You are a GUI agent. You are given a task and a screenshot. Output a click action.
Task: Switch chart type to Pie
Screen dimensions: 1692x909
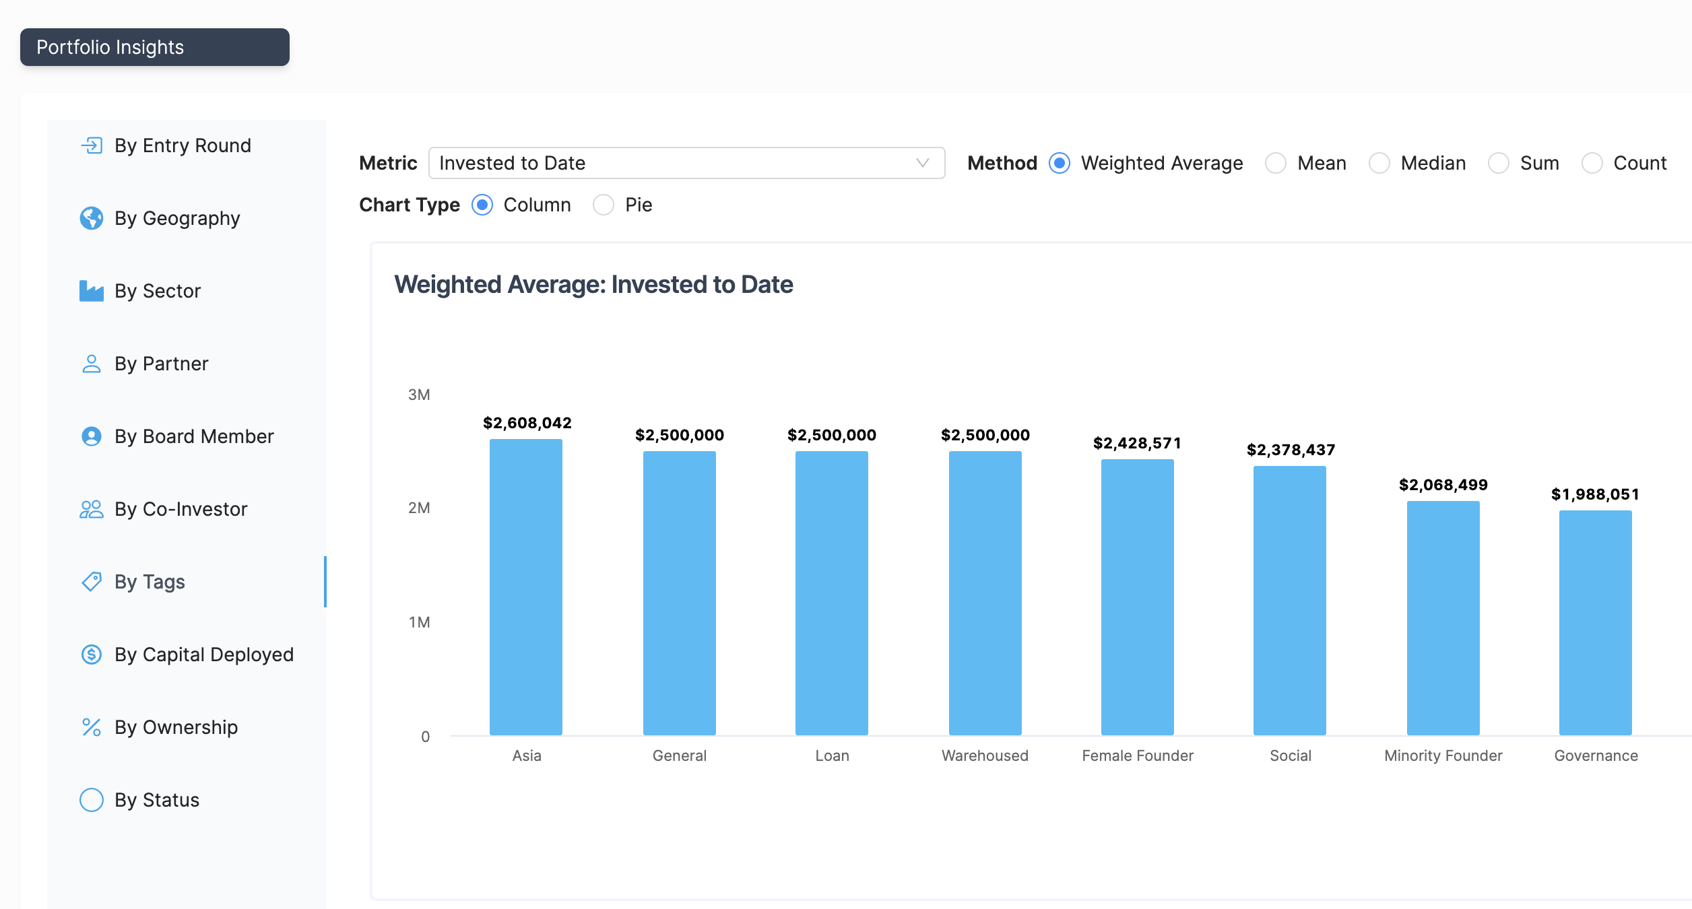point(604,205)
